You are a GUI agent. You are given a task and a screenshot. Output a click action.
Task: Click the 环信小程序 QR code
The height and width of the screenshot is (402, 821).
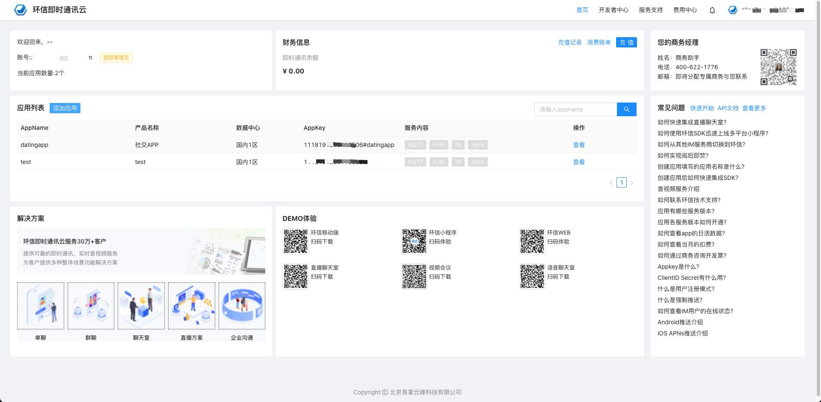(x=414, y=241)
